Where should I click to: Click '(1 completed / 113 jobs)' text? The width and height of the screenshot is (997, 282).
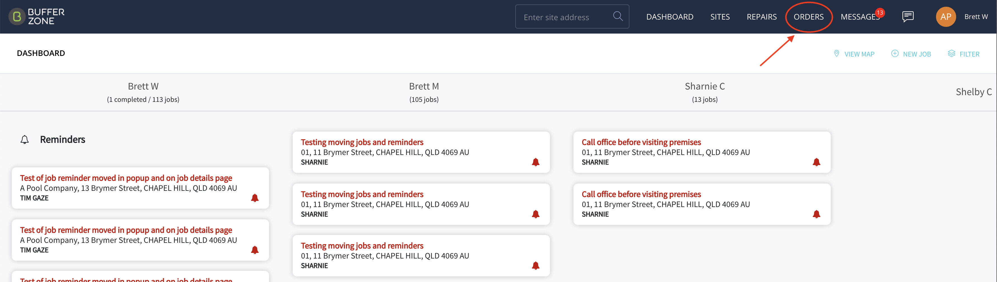143,99
